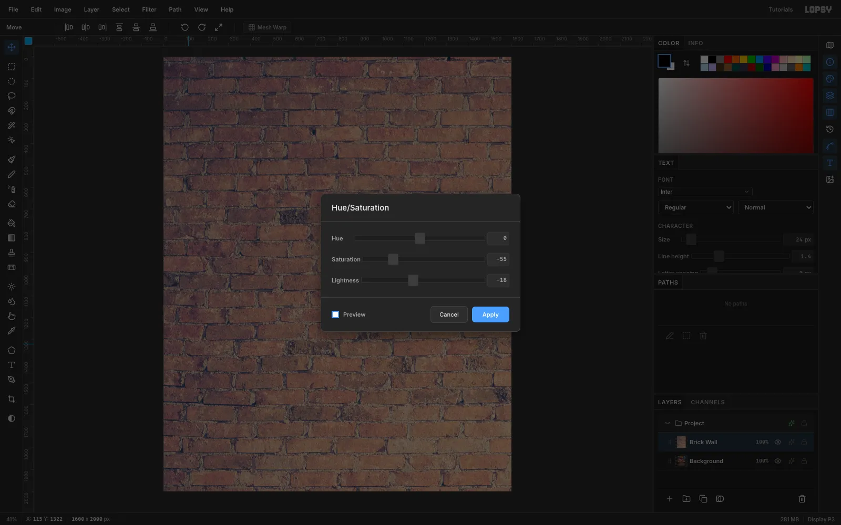Swap foreground and background colors
The image size is (841, 525).
686,63
